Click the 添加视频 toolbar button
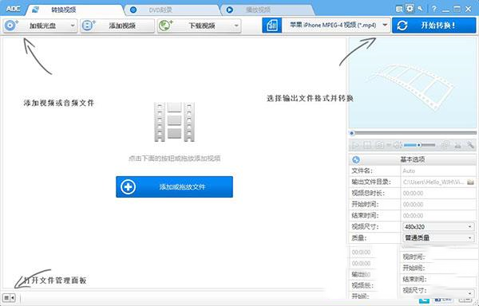 [x=117, y=25]
